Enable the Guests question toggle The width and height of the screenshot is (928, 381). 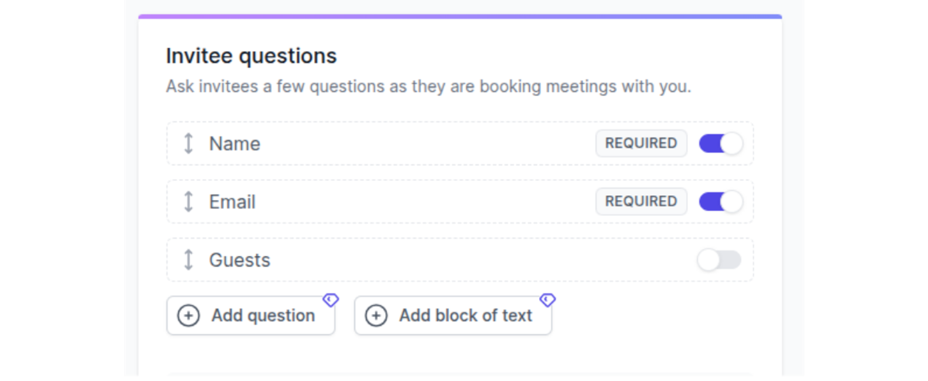(721, 260)
